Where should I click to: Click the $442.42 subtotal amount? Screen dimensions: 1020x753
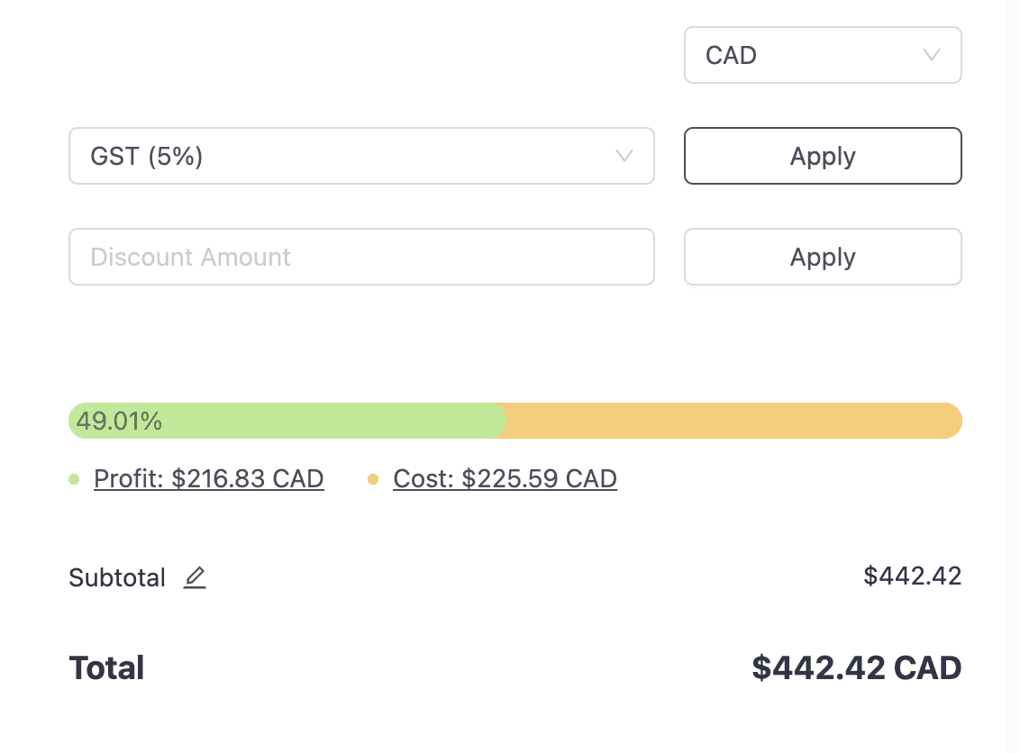tap(912, 576)
